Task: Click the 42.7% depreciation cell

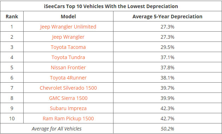Action: pos(167,119)
